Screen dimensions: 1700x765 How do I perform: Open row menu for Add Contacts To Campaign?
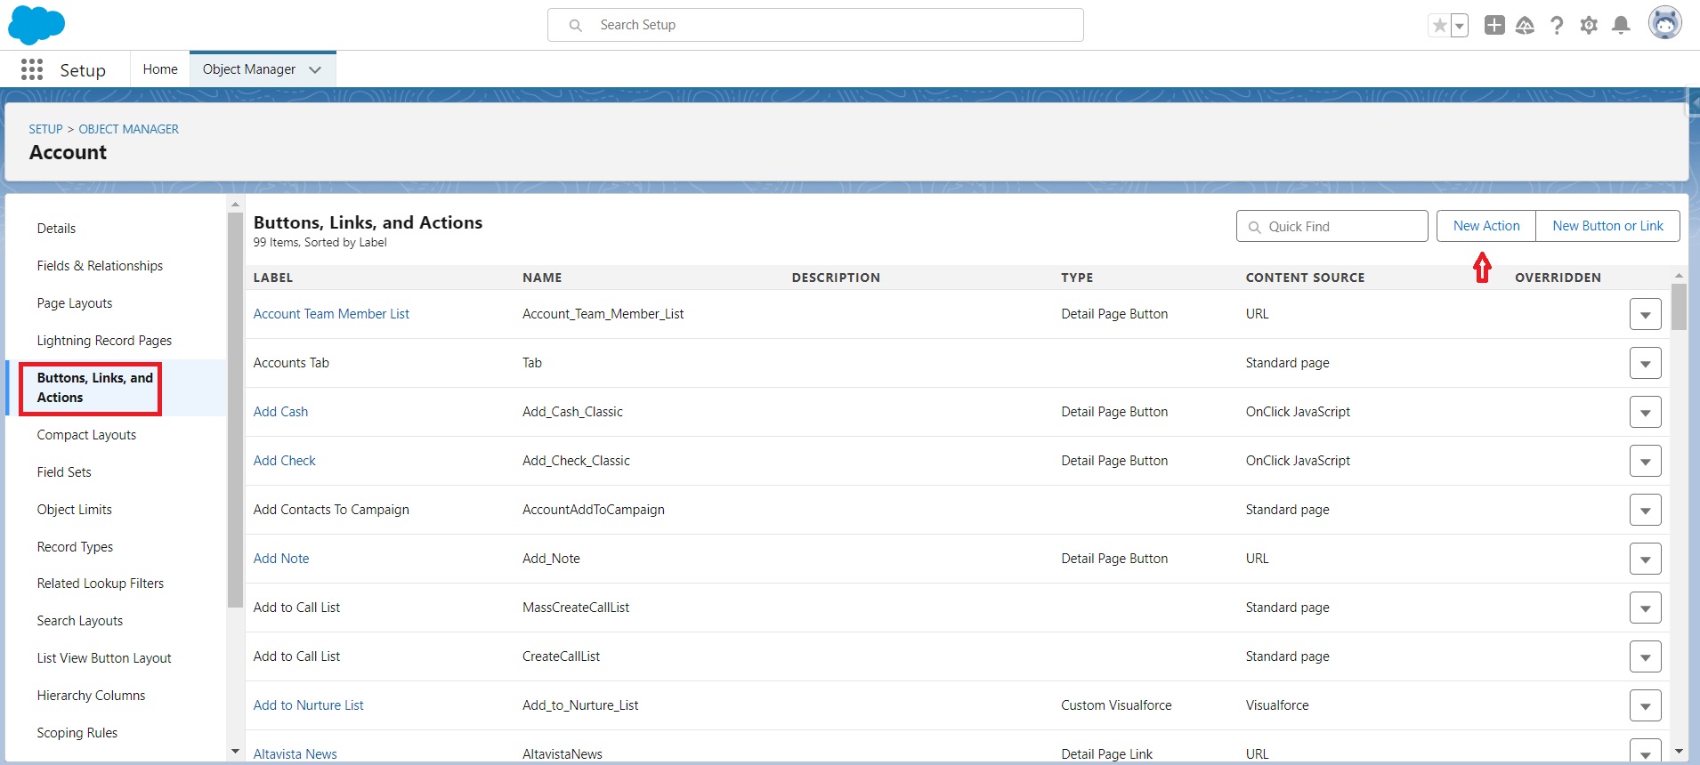[x=1645, y=511]
